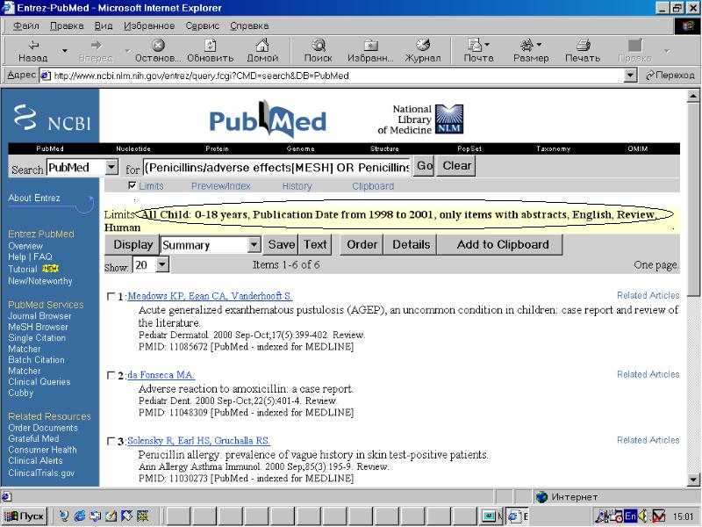This screenshot has height=527, width=702.
Task: Click the NCBI logo
Action: [x=52, y=119]
